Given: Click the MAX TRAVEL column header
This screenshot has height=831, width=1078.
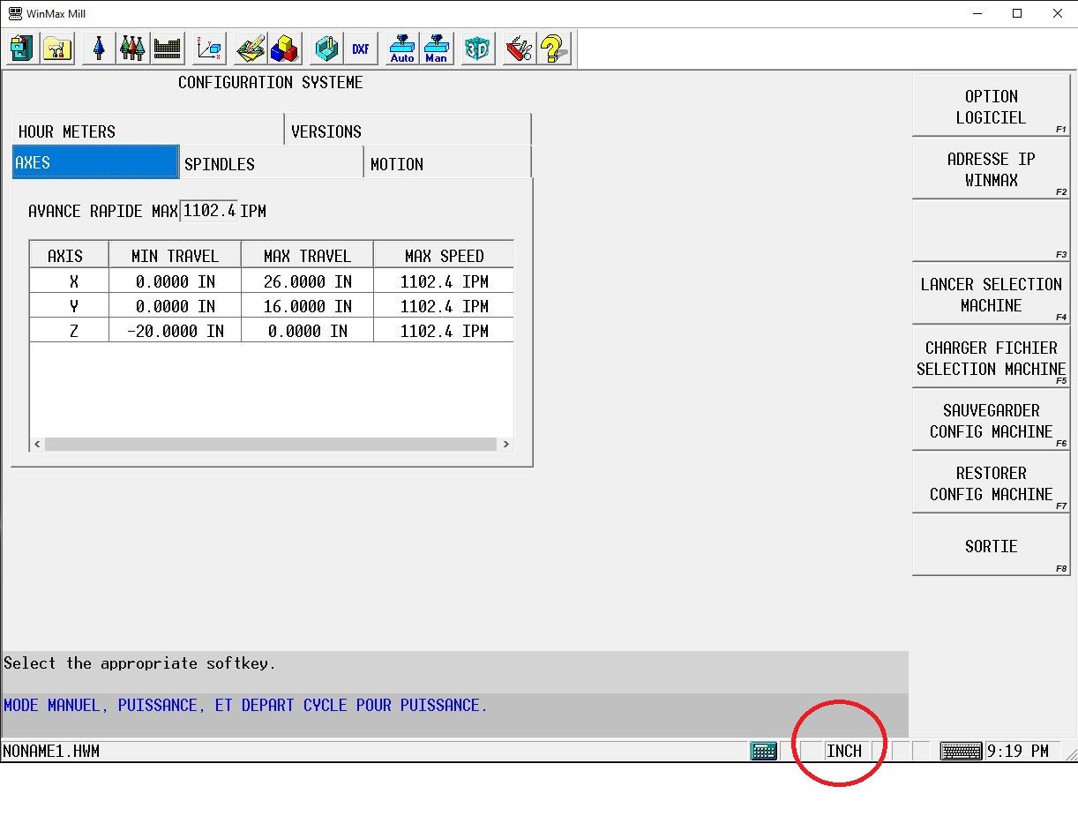Looking at the screenshot, I should [307, 256].
